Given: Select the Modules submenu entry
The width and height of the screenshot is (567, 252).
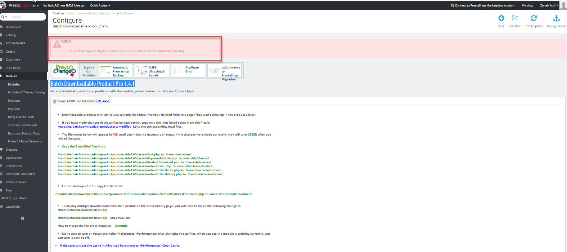Looking at the screenshot, I should pyautogui.click(x=14, y=84).
